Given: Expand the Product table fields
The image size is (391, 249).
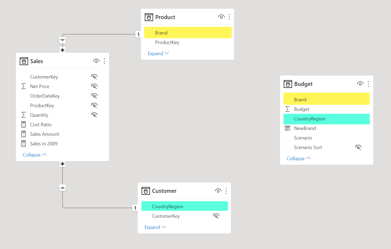Looking at the screenshot, I should pyautogui.click(x=158, y=54).
